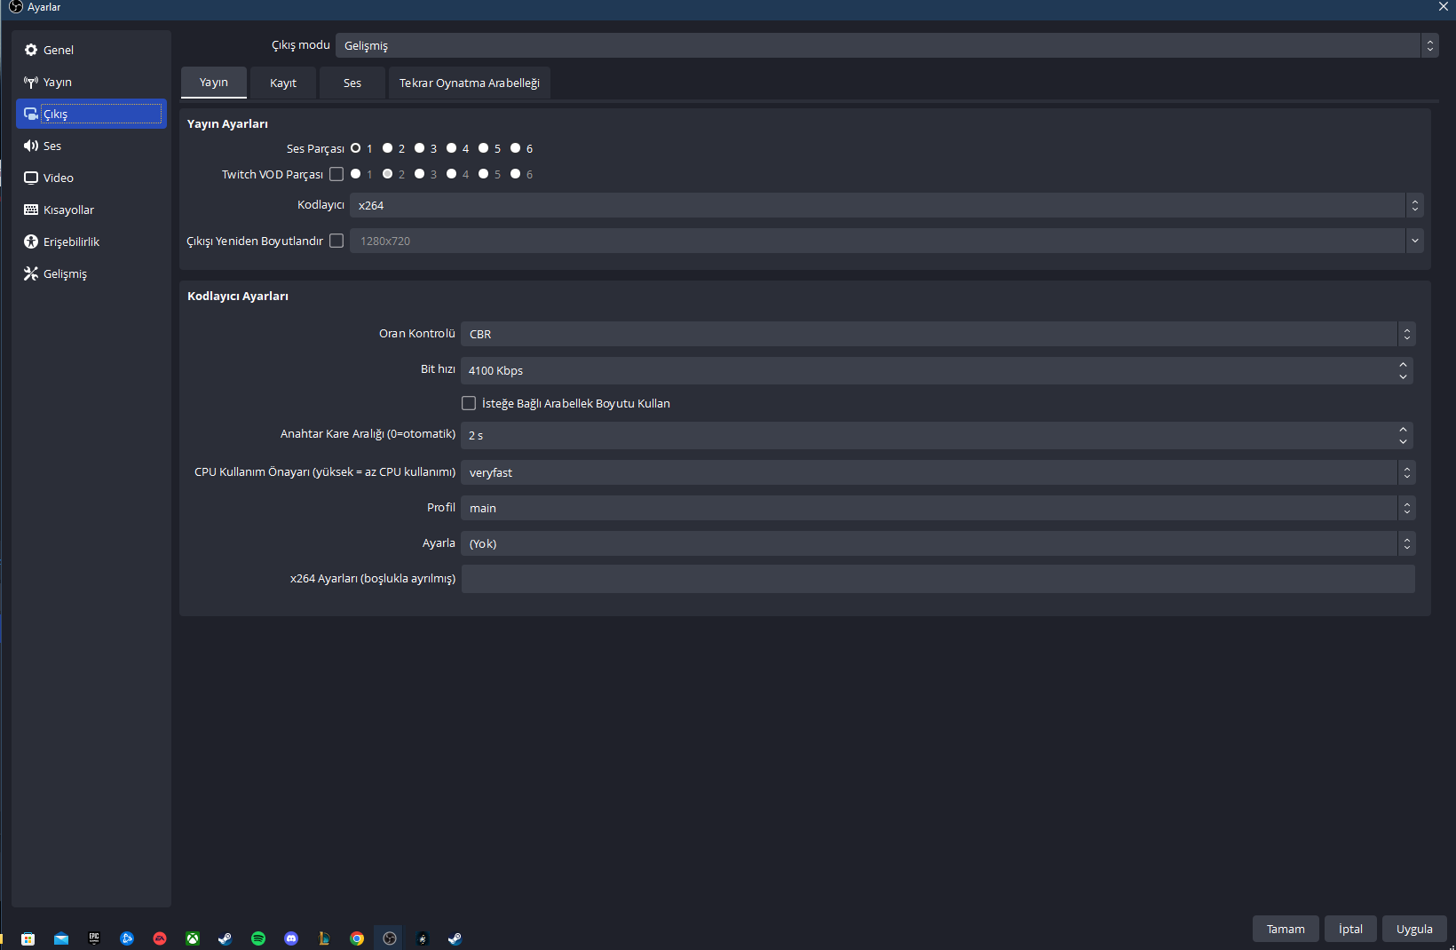1456x950 pixels.
Task: Click the Tamam button
Action: 1286,929
